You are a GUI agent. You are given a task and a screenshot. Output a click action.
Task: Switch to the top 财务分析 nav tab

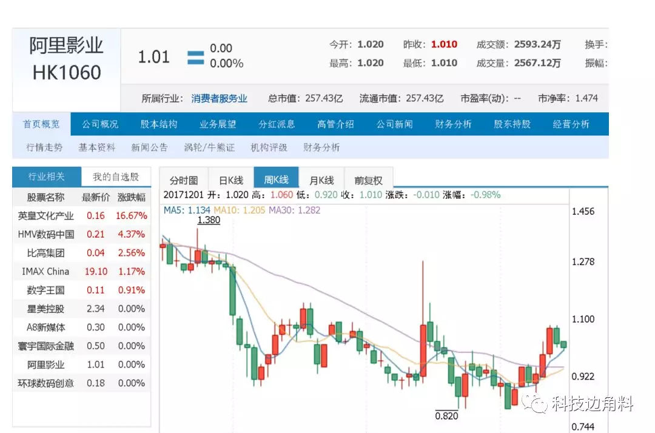point(453,124)
